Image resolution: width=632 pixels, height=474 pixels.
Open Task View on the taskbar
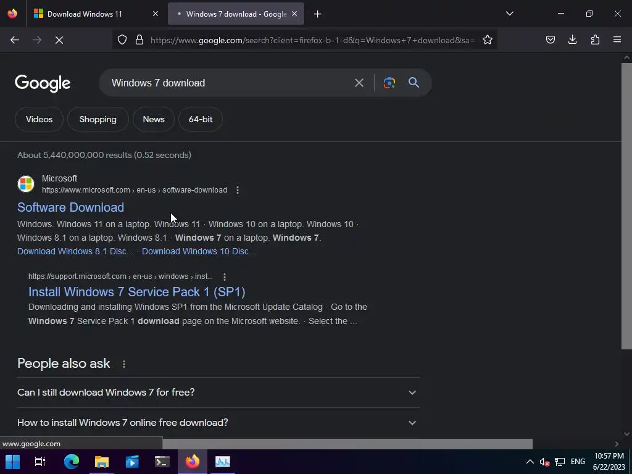tap(40, 462)
